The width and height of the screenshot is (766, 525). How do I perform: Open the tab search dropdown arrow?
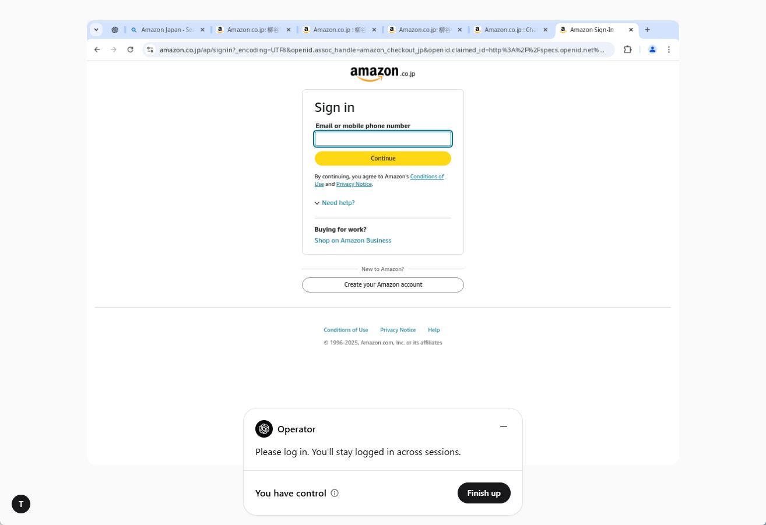(x=96, y=30)
